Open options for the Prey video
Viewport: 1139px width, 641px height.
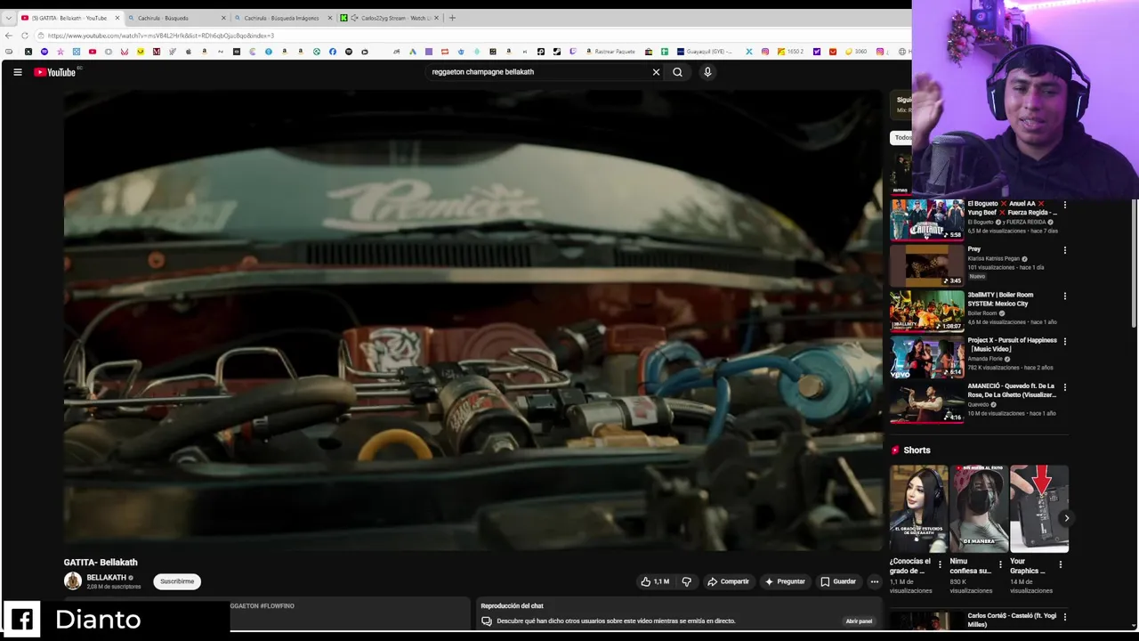click(x=1064, y=250)
